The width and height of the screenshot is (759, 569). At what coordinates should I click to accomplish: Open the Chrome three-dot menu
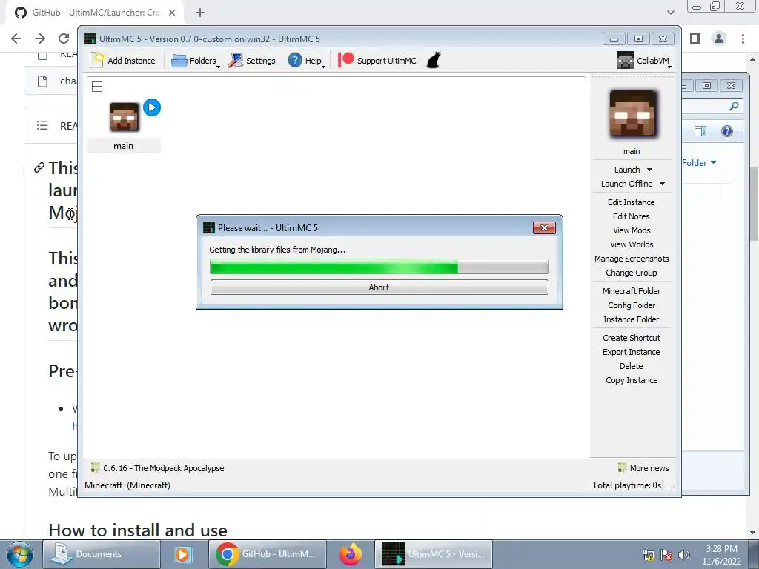(743, 39)
